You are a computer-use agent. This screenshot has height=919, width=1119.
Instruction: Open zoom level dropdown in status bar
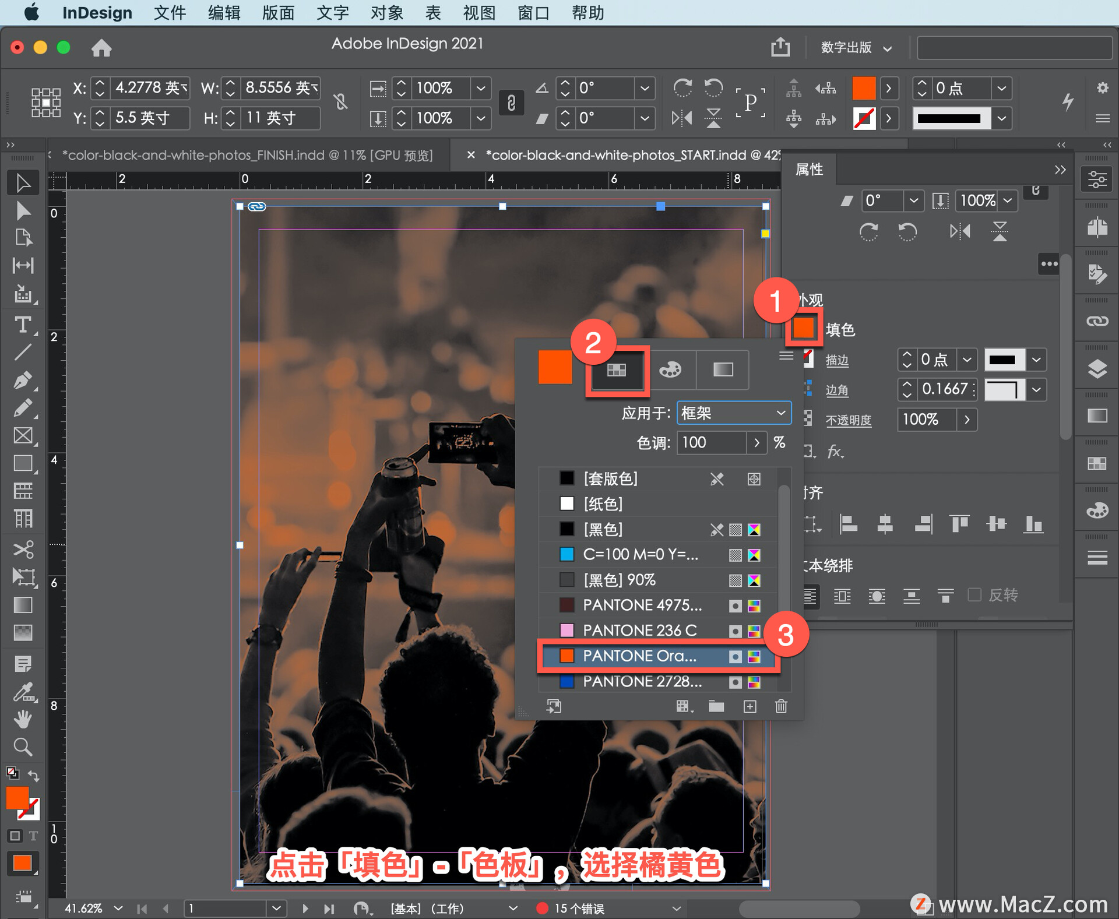(118, 909)
